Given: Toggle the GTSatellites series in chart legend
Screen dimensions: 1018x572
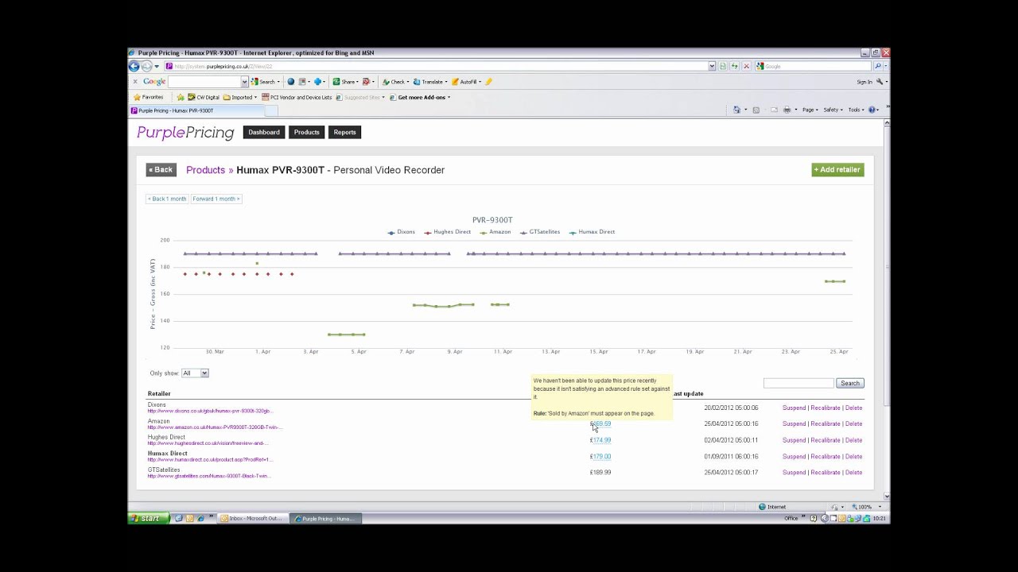Looking at the screenshot, I should click(x=540, y=232).
